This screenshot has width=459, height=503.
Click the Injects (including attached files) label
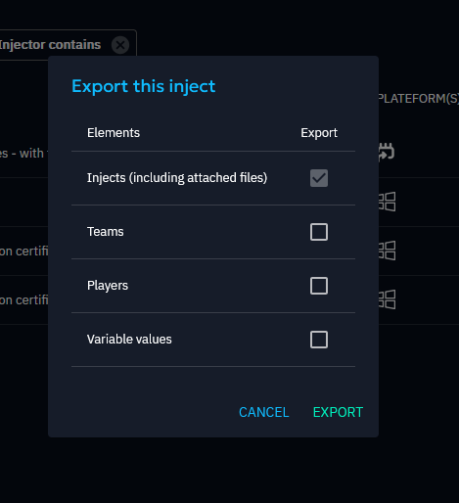[x=177, y=178]
